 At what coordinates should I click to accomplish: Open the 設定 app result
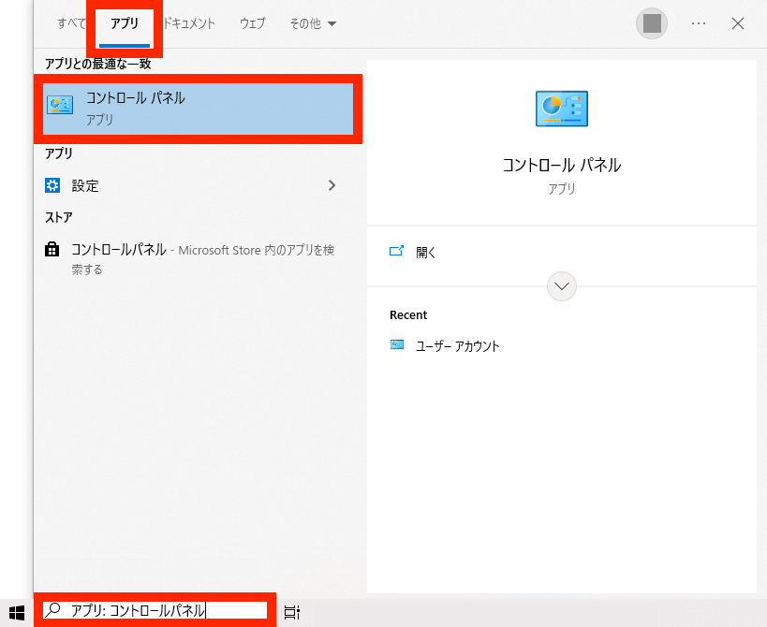coord(193,185)
